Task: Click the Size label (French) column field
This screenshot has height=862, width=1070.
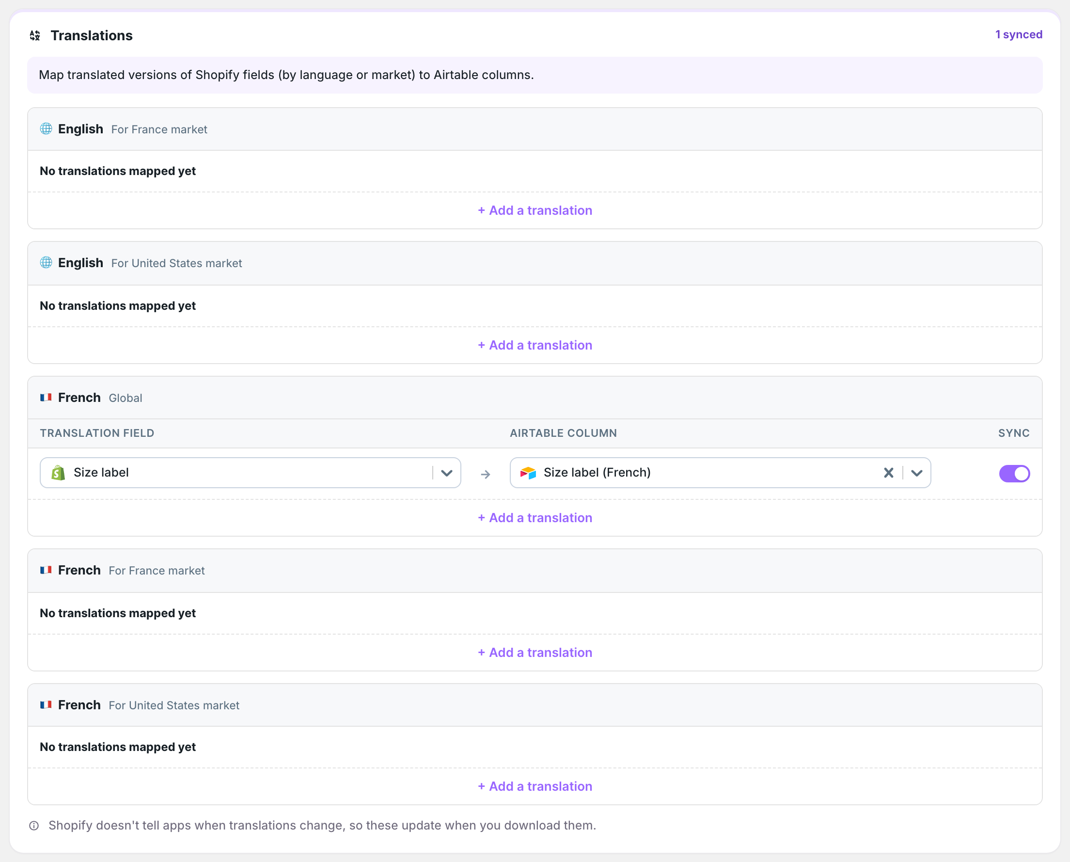Action: click(x=720, y=473)
